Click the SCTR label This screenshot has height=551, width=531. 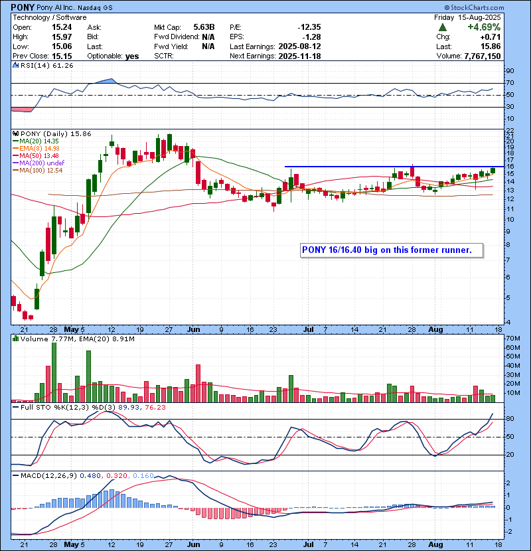click(x=164, y=56)
